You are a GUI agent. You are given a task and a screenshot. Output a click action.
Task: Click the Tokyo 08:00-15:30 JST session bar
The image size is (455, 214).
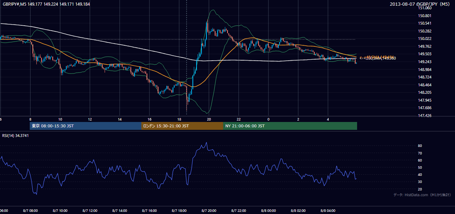pyautogui.click(x=86, y=126)
